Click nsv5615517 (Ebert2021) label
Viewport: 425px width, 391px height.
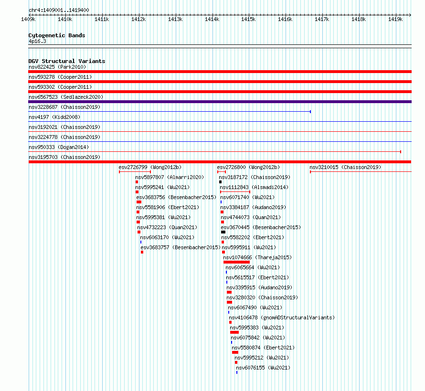pyautogui.click(x=257, y=277)
